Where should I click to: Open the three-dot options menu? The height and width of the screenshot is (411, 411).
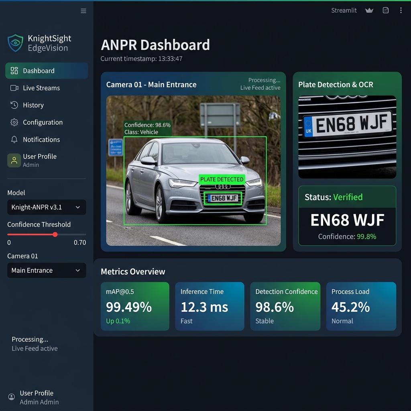tap(401, 10)
